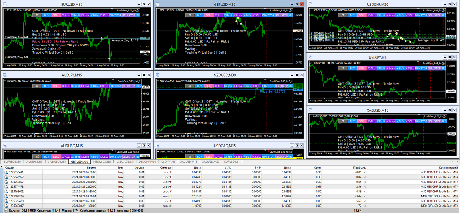Click the order icon for order 1225530491

[6, 172]
